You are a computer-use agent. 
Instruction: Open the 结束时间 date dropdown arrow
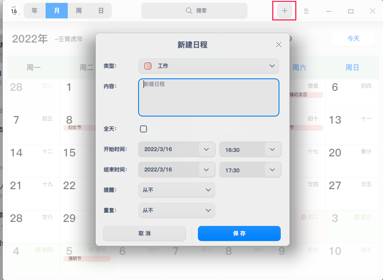[206, 170]
